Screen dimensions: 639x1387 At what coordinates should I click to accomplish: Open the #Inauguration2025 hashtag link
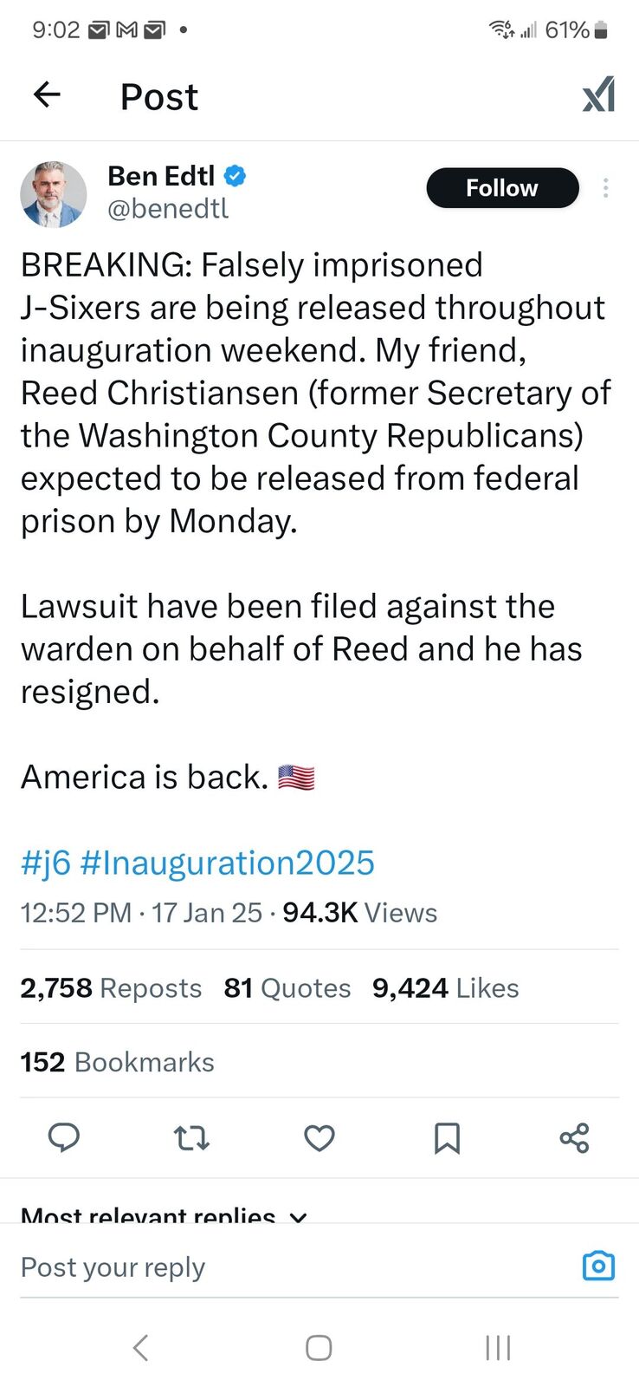(227, 863)
